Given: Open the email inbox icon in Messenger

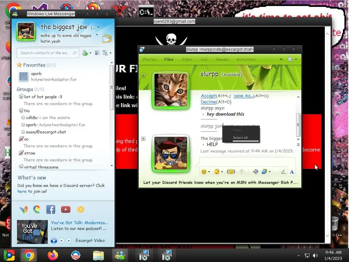Looking at the screenshot, I should tap(107, 39).
